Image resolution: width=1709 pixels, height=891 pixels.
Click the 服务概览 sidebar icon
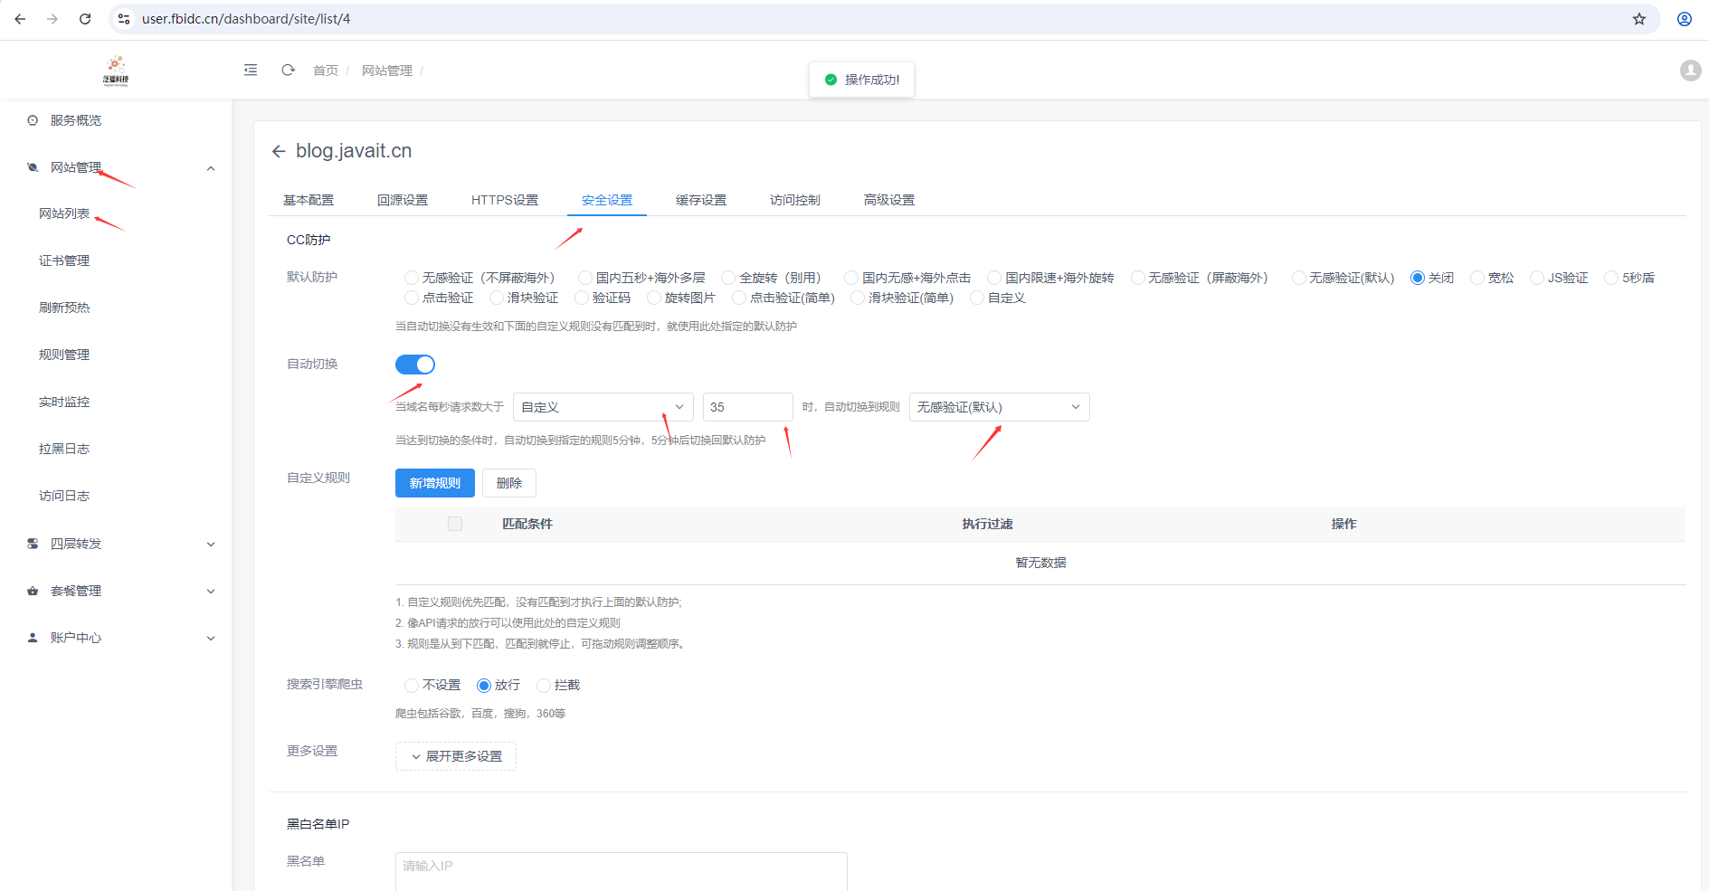tap(33, 120)
